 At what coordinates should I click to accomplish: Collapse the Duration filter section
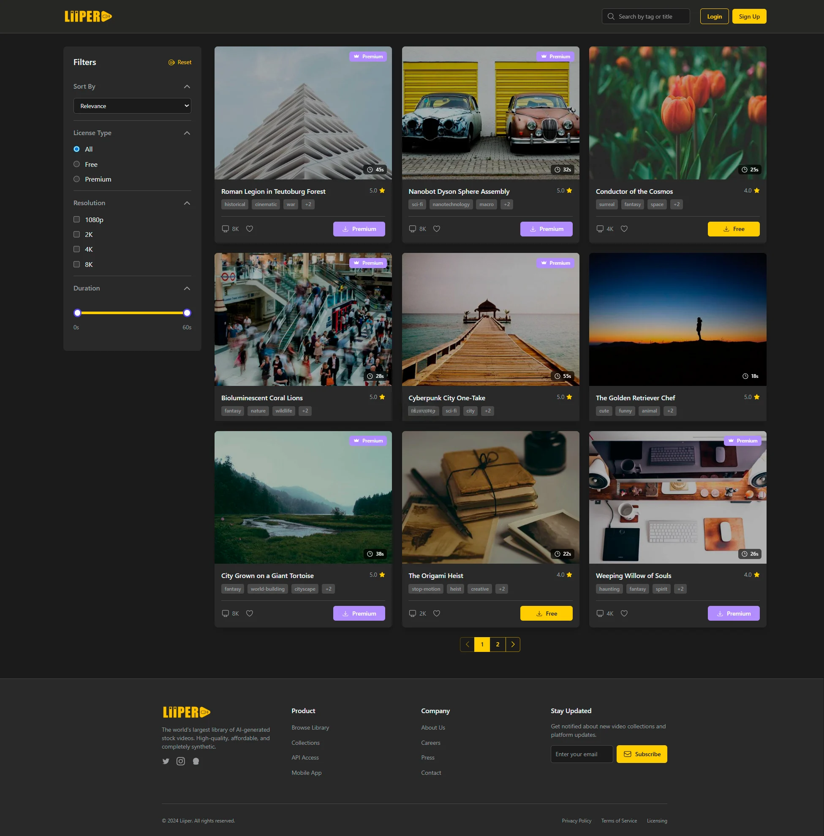(187, 288)
